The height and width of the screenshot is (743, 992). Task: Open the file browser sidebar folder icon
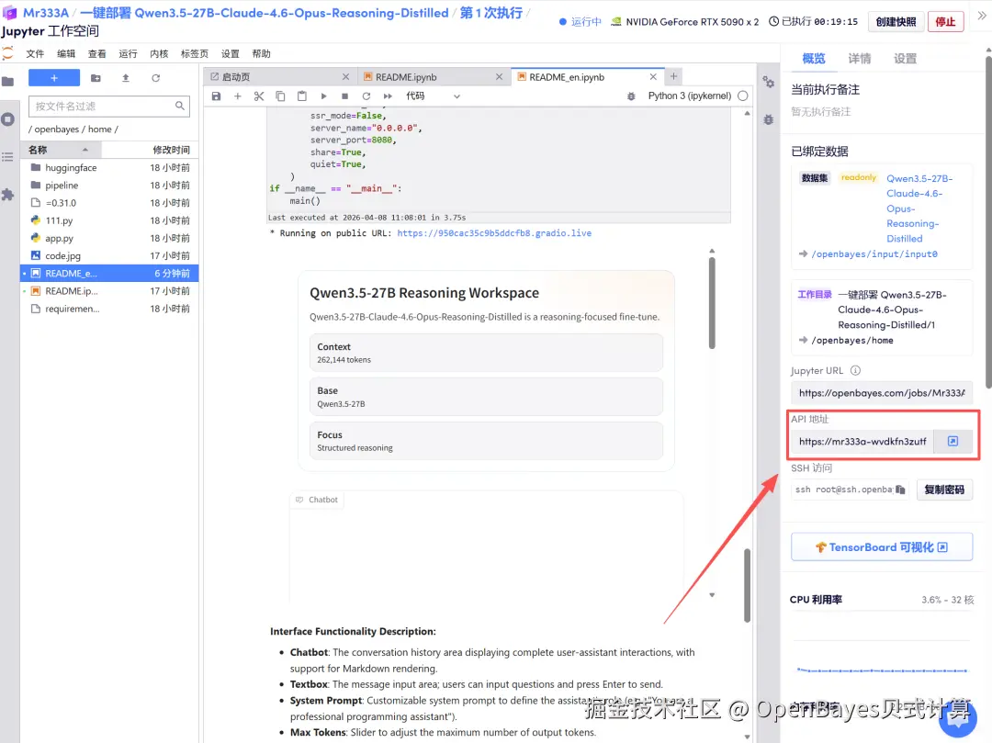click(7, 81)
